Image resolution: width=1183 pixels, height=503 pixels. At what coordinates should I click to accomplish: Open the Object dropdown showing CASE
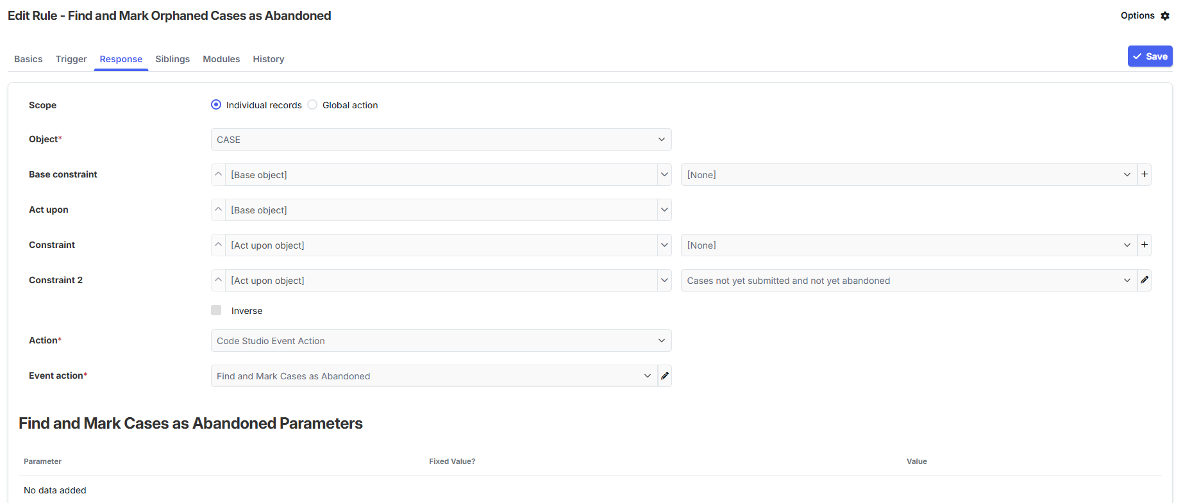point(440,140)
